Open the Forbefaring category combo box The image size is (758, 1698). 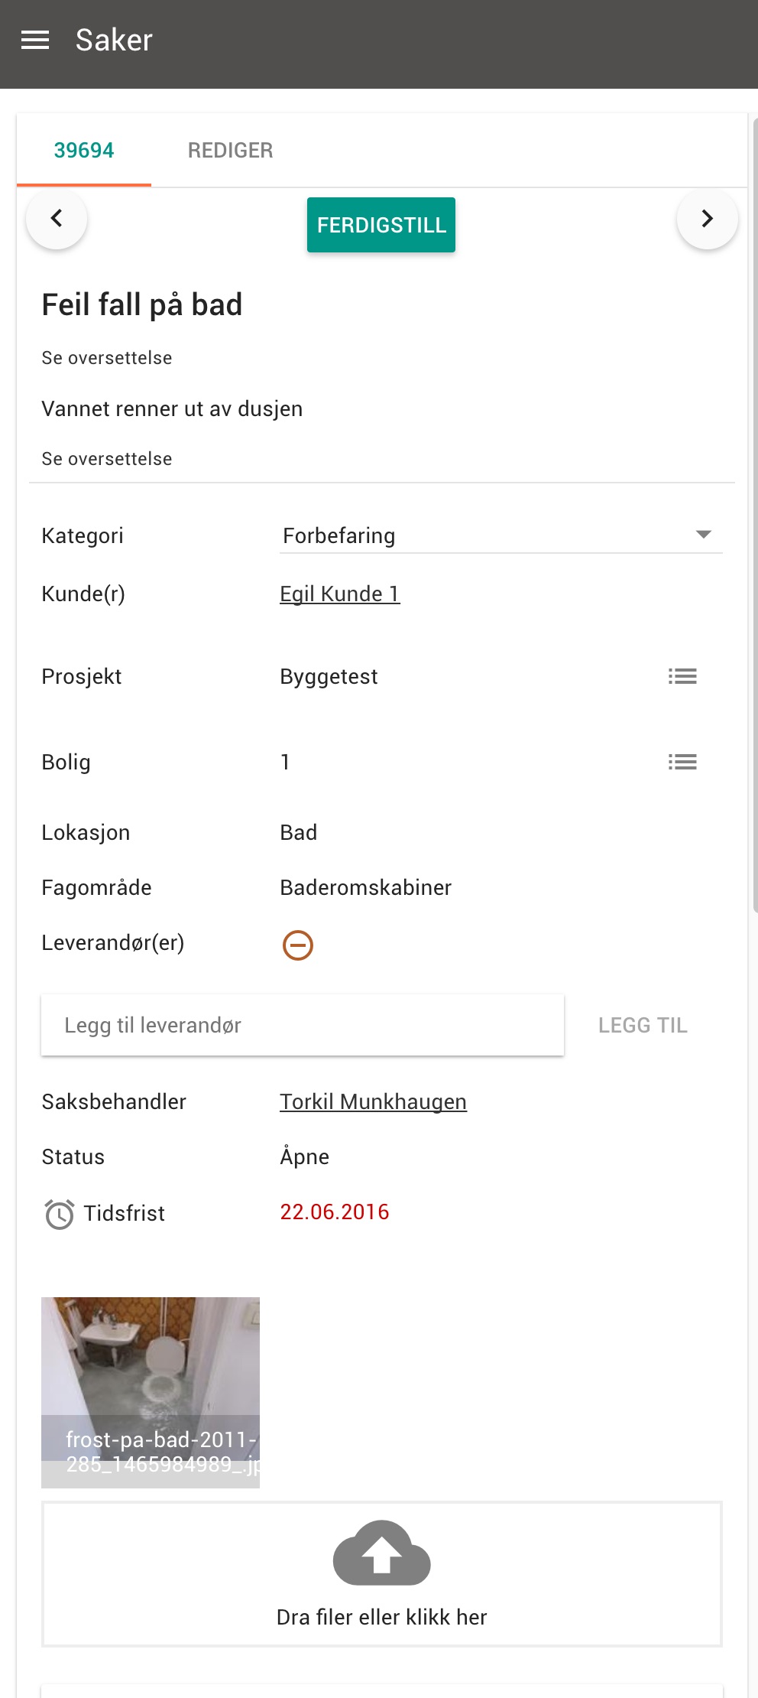point(501,535)
